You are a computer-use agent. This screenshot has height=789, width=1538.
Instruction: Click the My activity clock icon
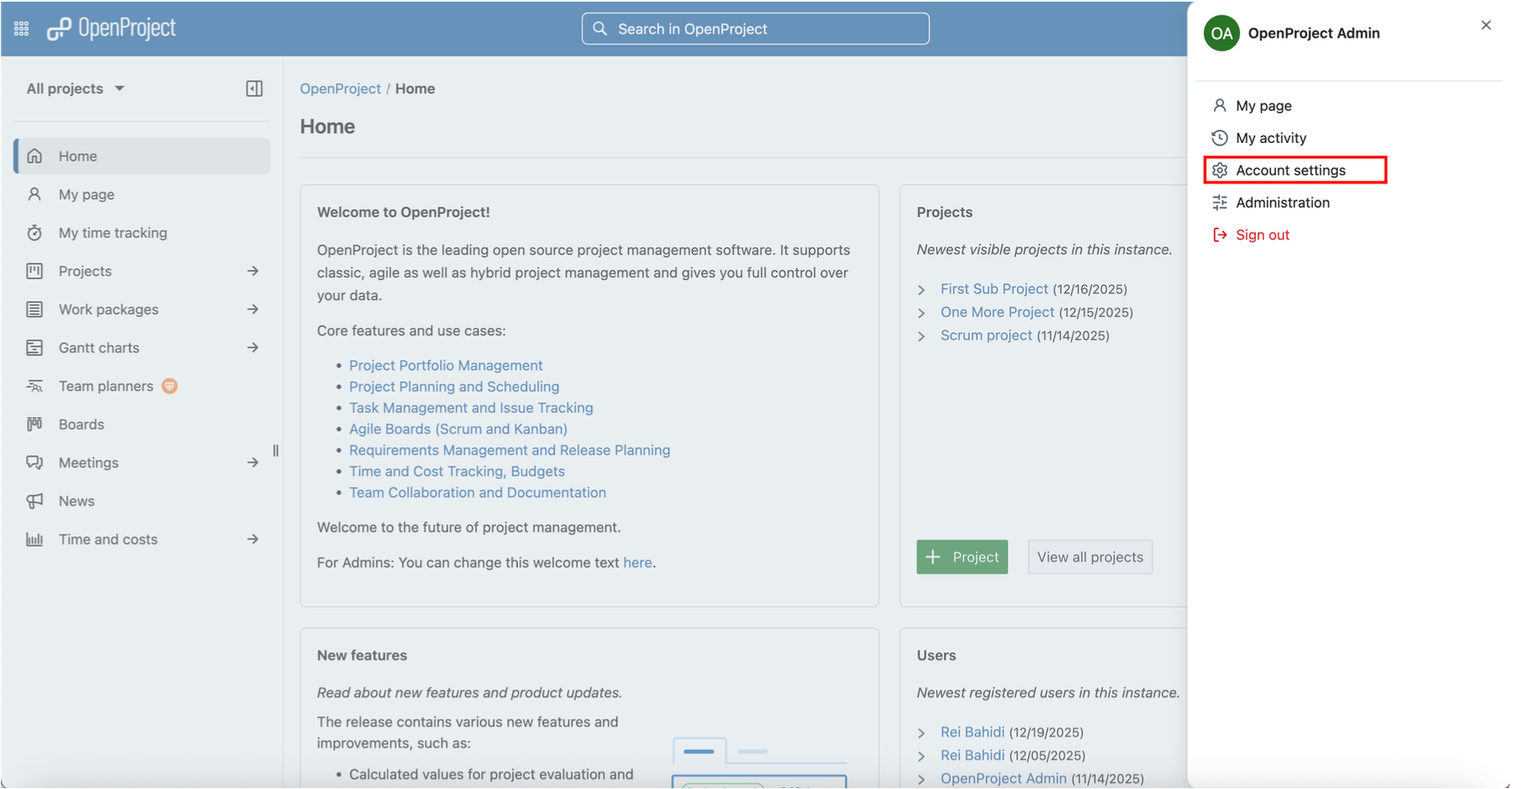point(1220,138)
